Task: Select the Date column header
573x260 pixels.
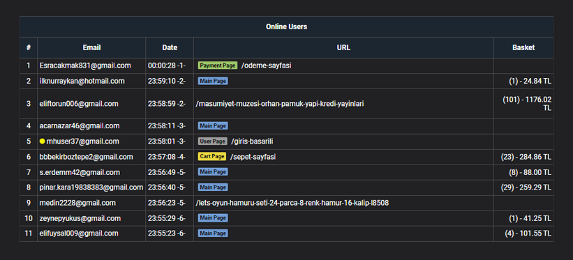Action: coord(170,47)
